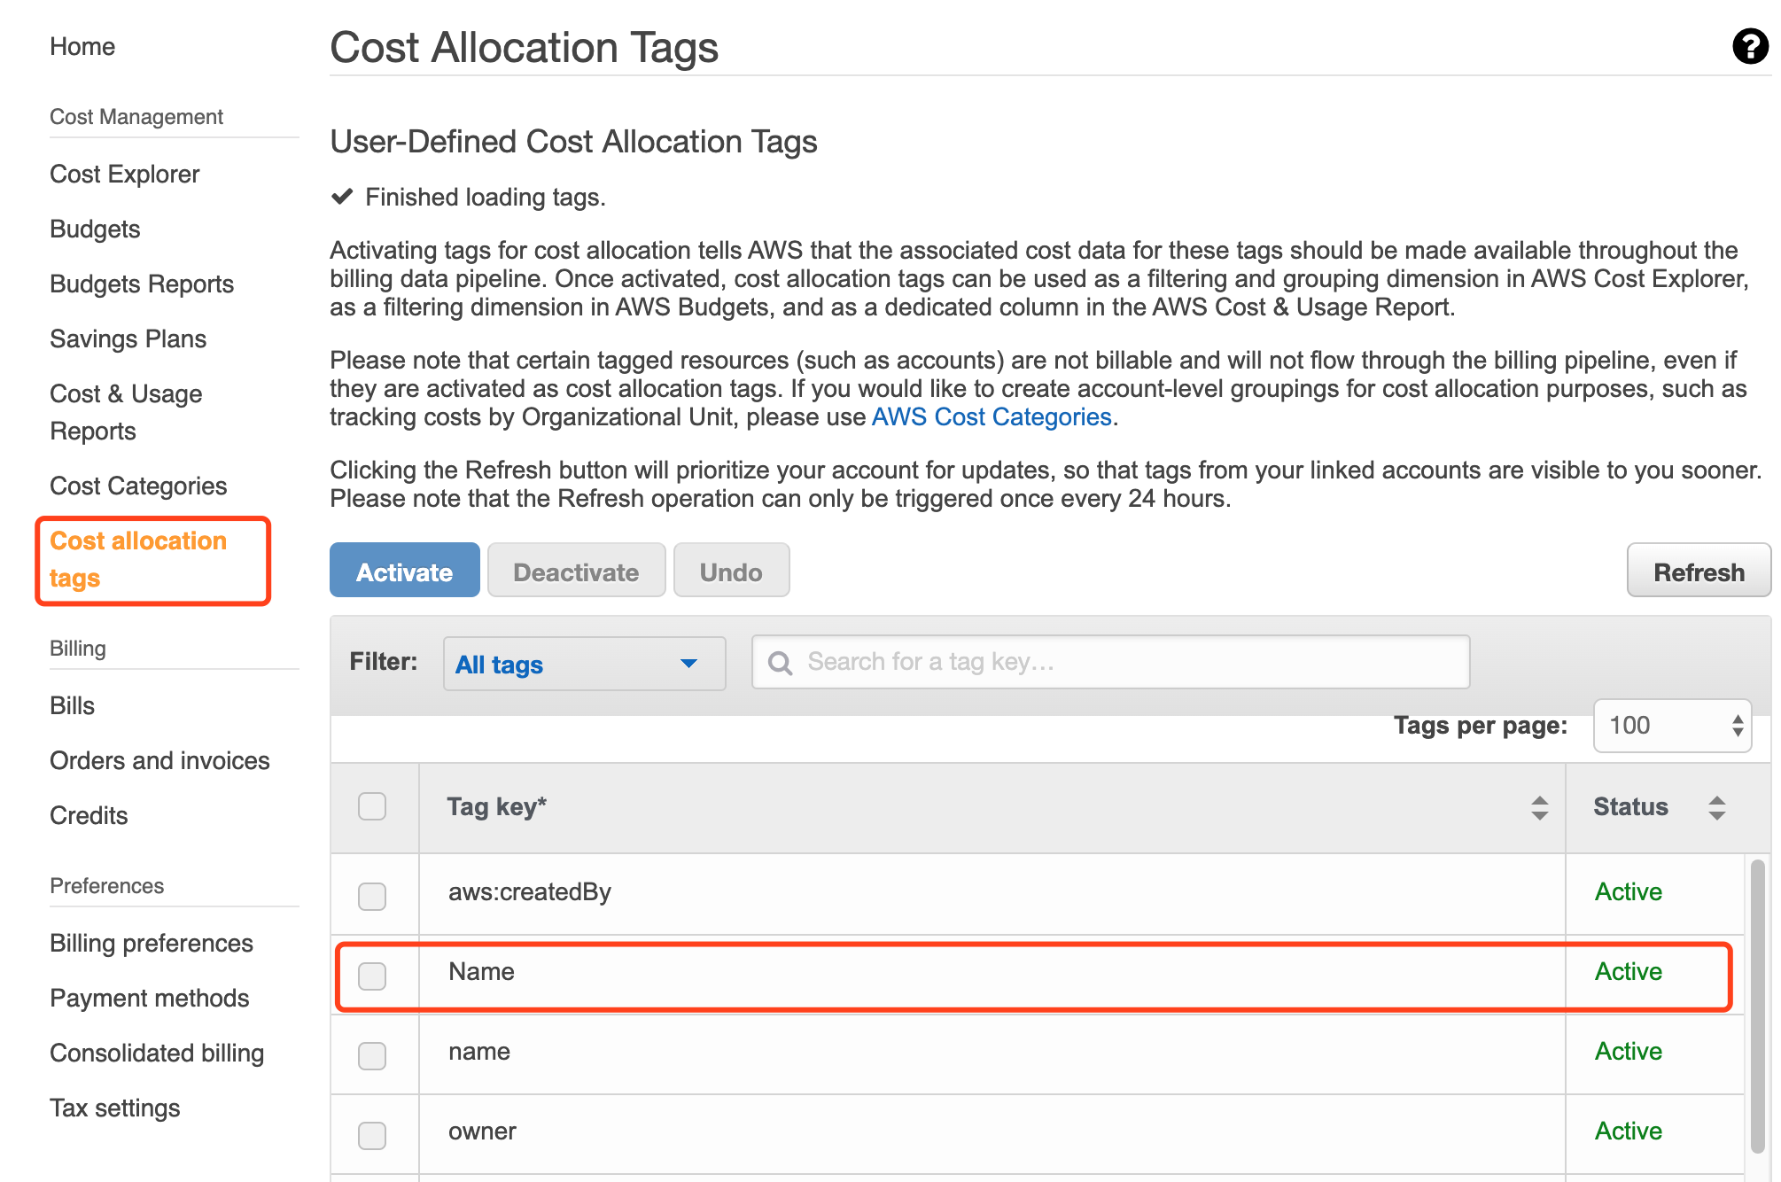Check the Name tag checkbox
Viewport: 1781px width, 1182px height.
pyautogui.click(x=372, y=976)
